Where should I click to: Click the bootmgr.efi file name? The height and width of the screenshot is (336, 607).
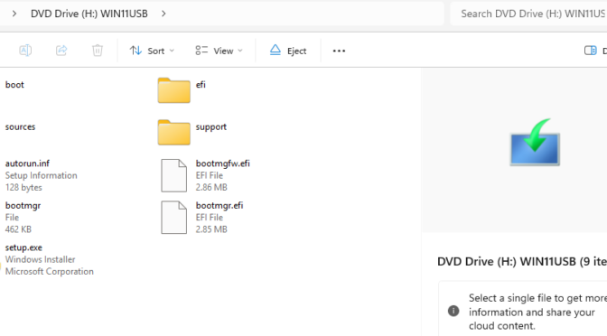pyautogui.click(x=219, y=206)
